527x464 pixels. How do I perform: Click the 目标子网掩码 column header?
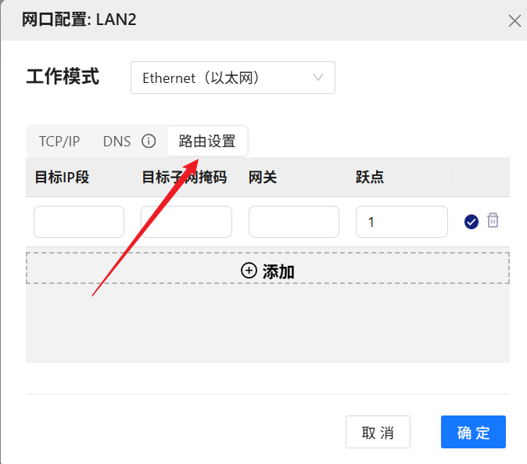[x=185, y=178]
